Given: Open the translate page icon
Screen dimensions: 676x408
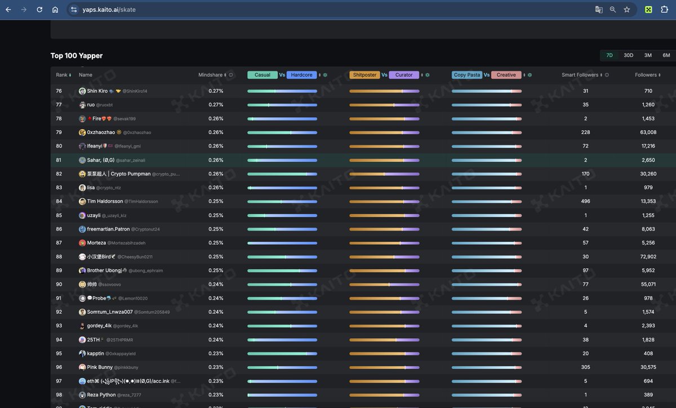Looking at the screenshot, I should tap(599, 10).
